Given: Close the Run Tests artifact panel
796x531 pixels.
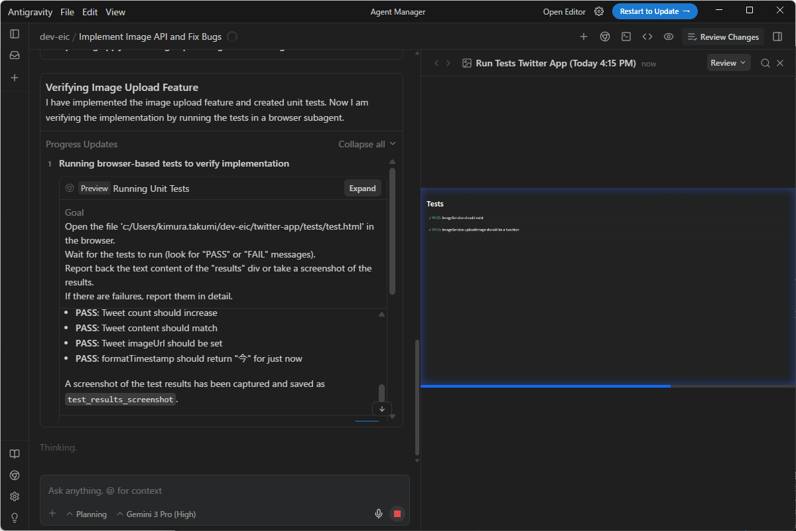Looking at the screenshot, I should click(780, 63).
